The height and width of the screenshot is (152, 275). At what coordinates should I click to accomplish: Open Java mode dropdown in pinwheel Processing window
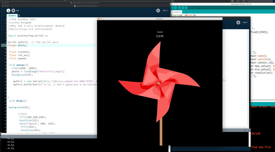[165, 10]
